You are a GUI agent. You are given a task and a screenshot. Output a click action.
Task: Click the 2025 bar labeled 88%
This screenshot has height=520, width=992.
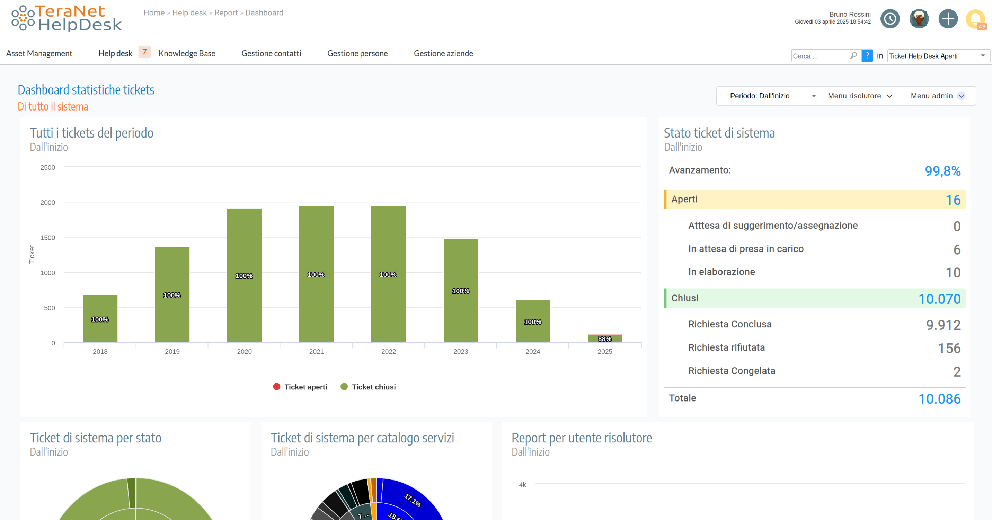tap(605, 338)
